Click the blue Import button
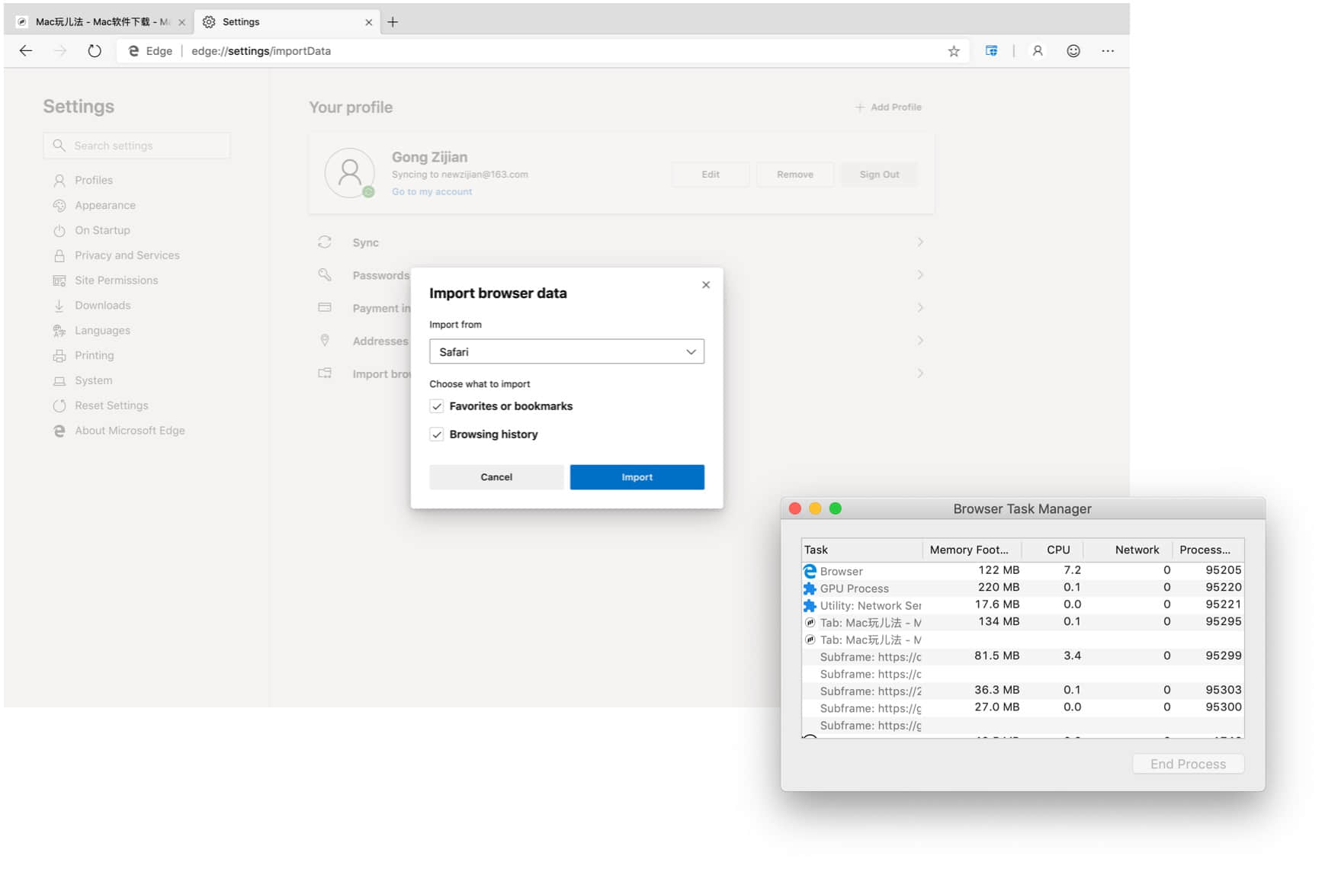The image size is (1325, 869). [x=637, y=477]
